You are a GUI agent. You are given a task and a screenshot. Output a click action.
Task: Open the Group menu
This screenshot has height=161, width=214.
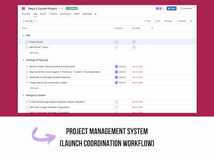click(168, 21)
